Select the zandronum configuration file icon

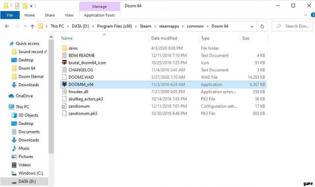click(64, 106)
